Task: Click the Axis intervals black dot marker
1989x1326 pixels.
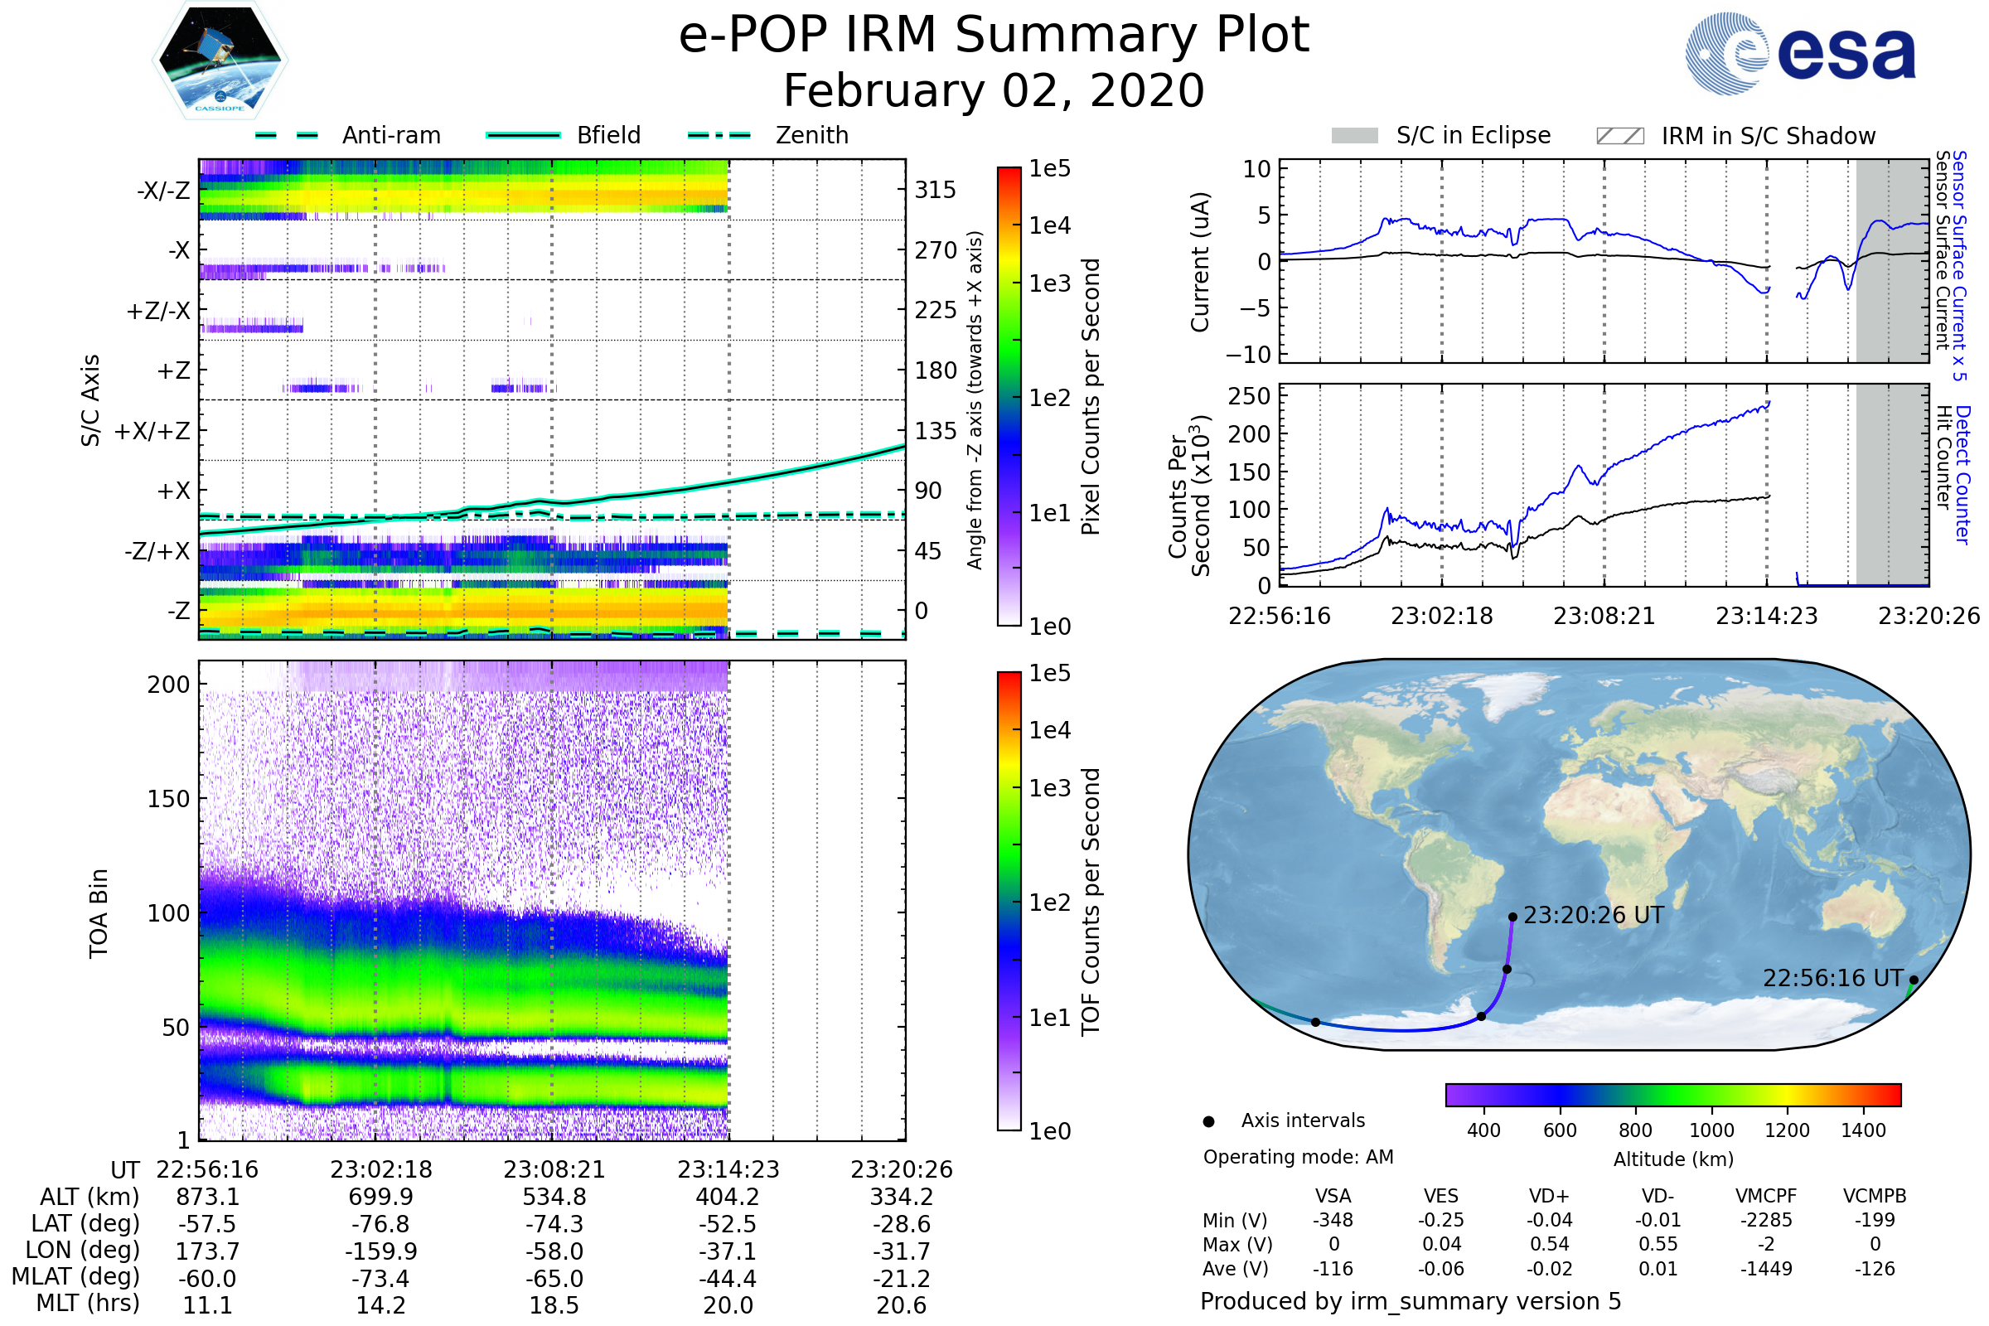Action: [x=1208, y=1121]
